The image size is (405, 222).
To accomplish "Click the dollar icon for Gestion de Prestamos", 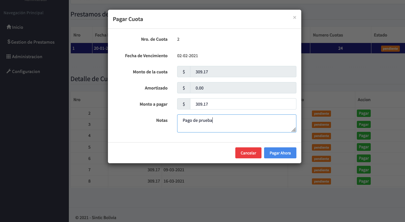I will coord(9,42).
